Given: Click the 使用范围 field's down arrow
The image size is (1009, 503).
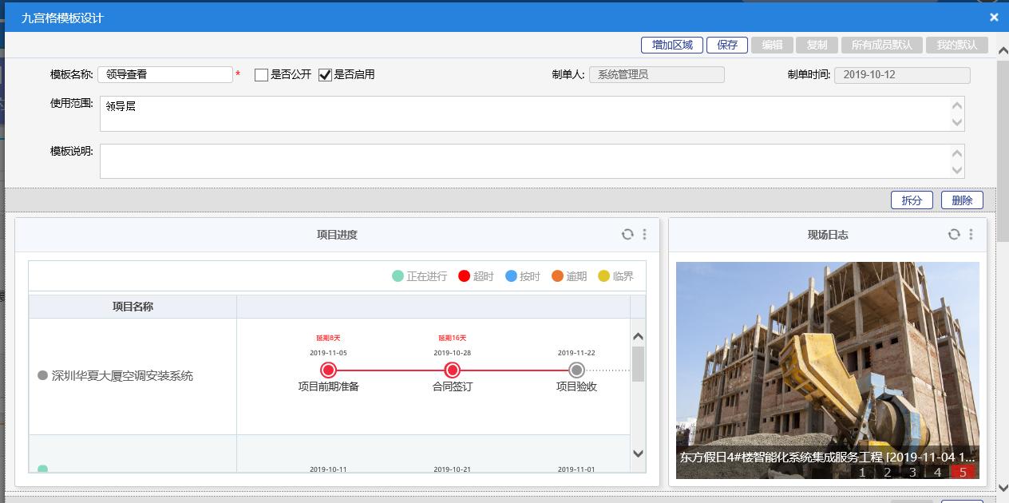Looking at the screenshot, I should 957,122.
